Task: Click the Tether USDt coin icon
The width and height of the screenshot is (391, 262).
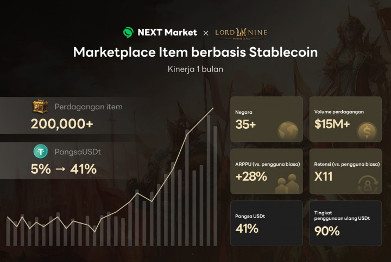Action: tap(40, 152)
